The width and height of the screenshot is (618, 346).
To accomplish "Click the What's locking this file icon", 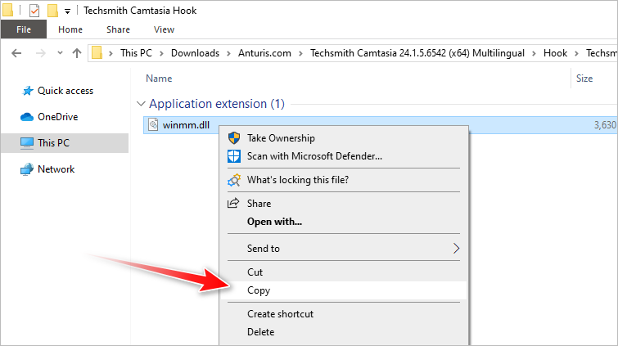I will (x=233, y=179).
